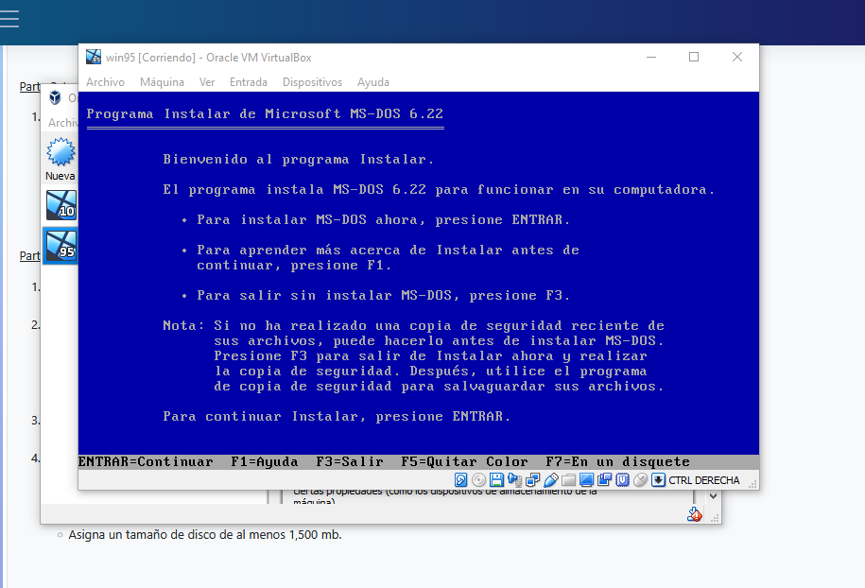Click the 'F7=En un disquete' status text
This screenshot has height=588, width=865.
pos(618,461)
